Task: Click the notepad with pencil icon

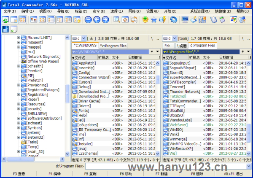Action: point(194,20)
